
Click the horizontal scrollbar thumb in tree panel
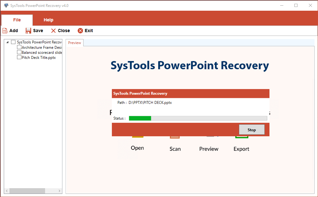[x=27, y=191]
